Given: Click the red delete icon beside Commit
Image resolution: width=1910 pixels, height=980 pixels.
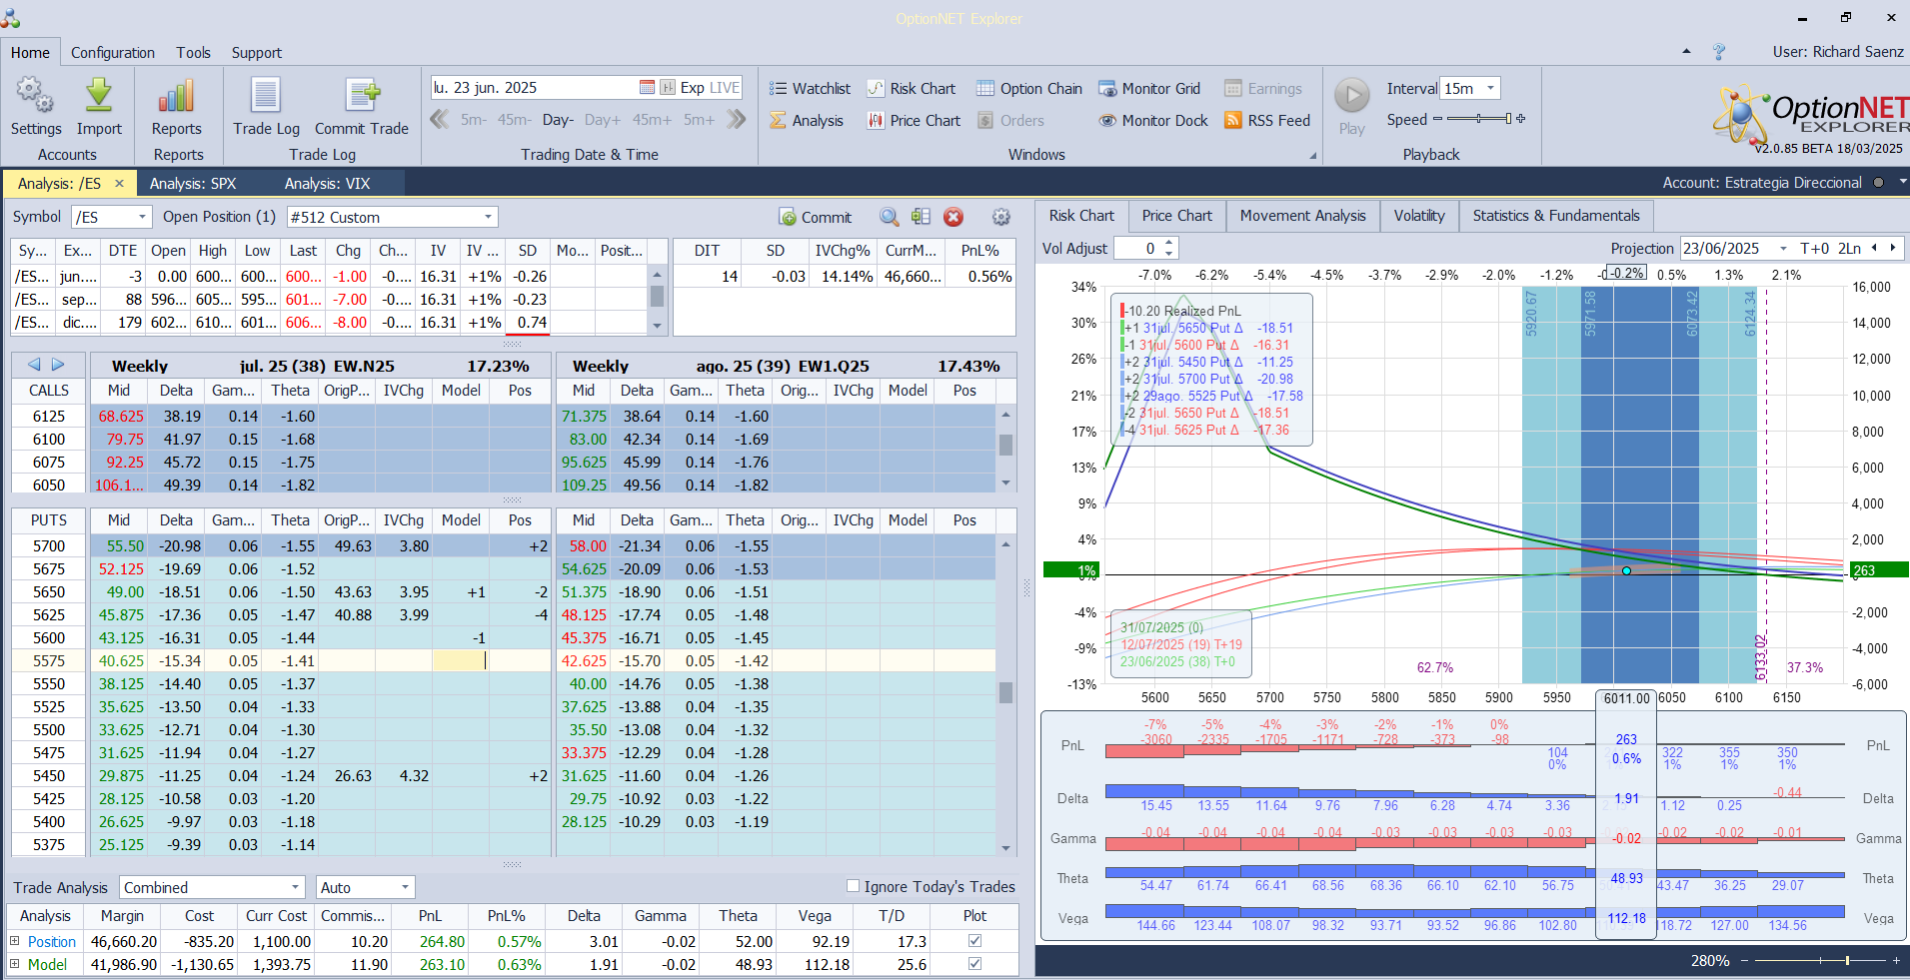Looking at the screenshot, I should 954,217.
